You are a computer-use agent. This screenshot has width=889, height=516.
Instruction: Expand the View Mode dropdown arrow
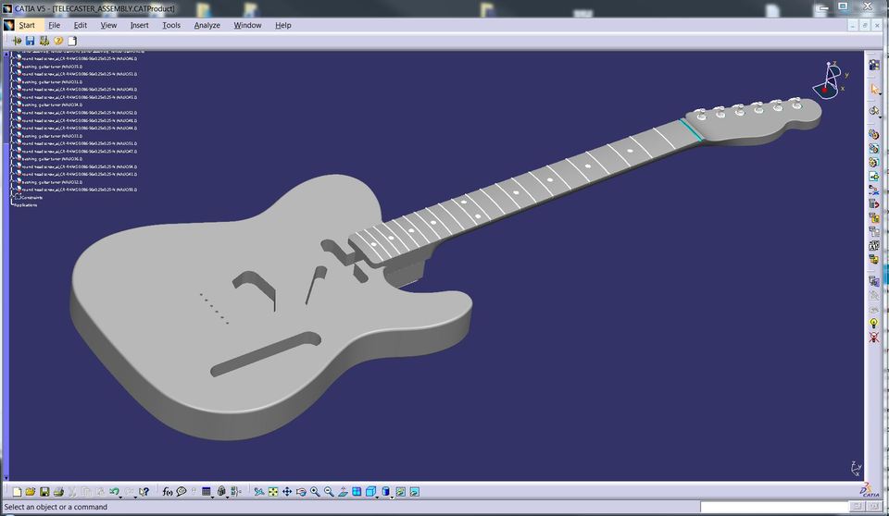392,497
